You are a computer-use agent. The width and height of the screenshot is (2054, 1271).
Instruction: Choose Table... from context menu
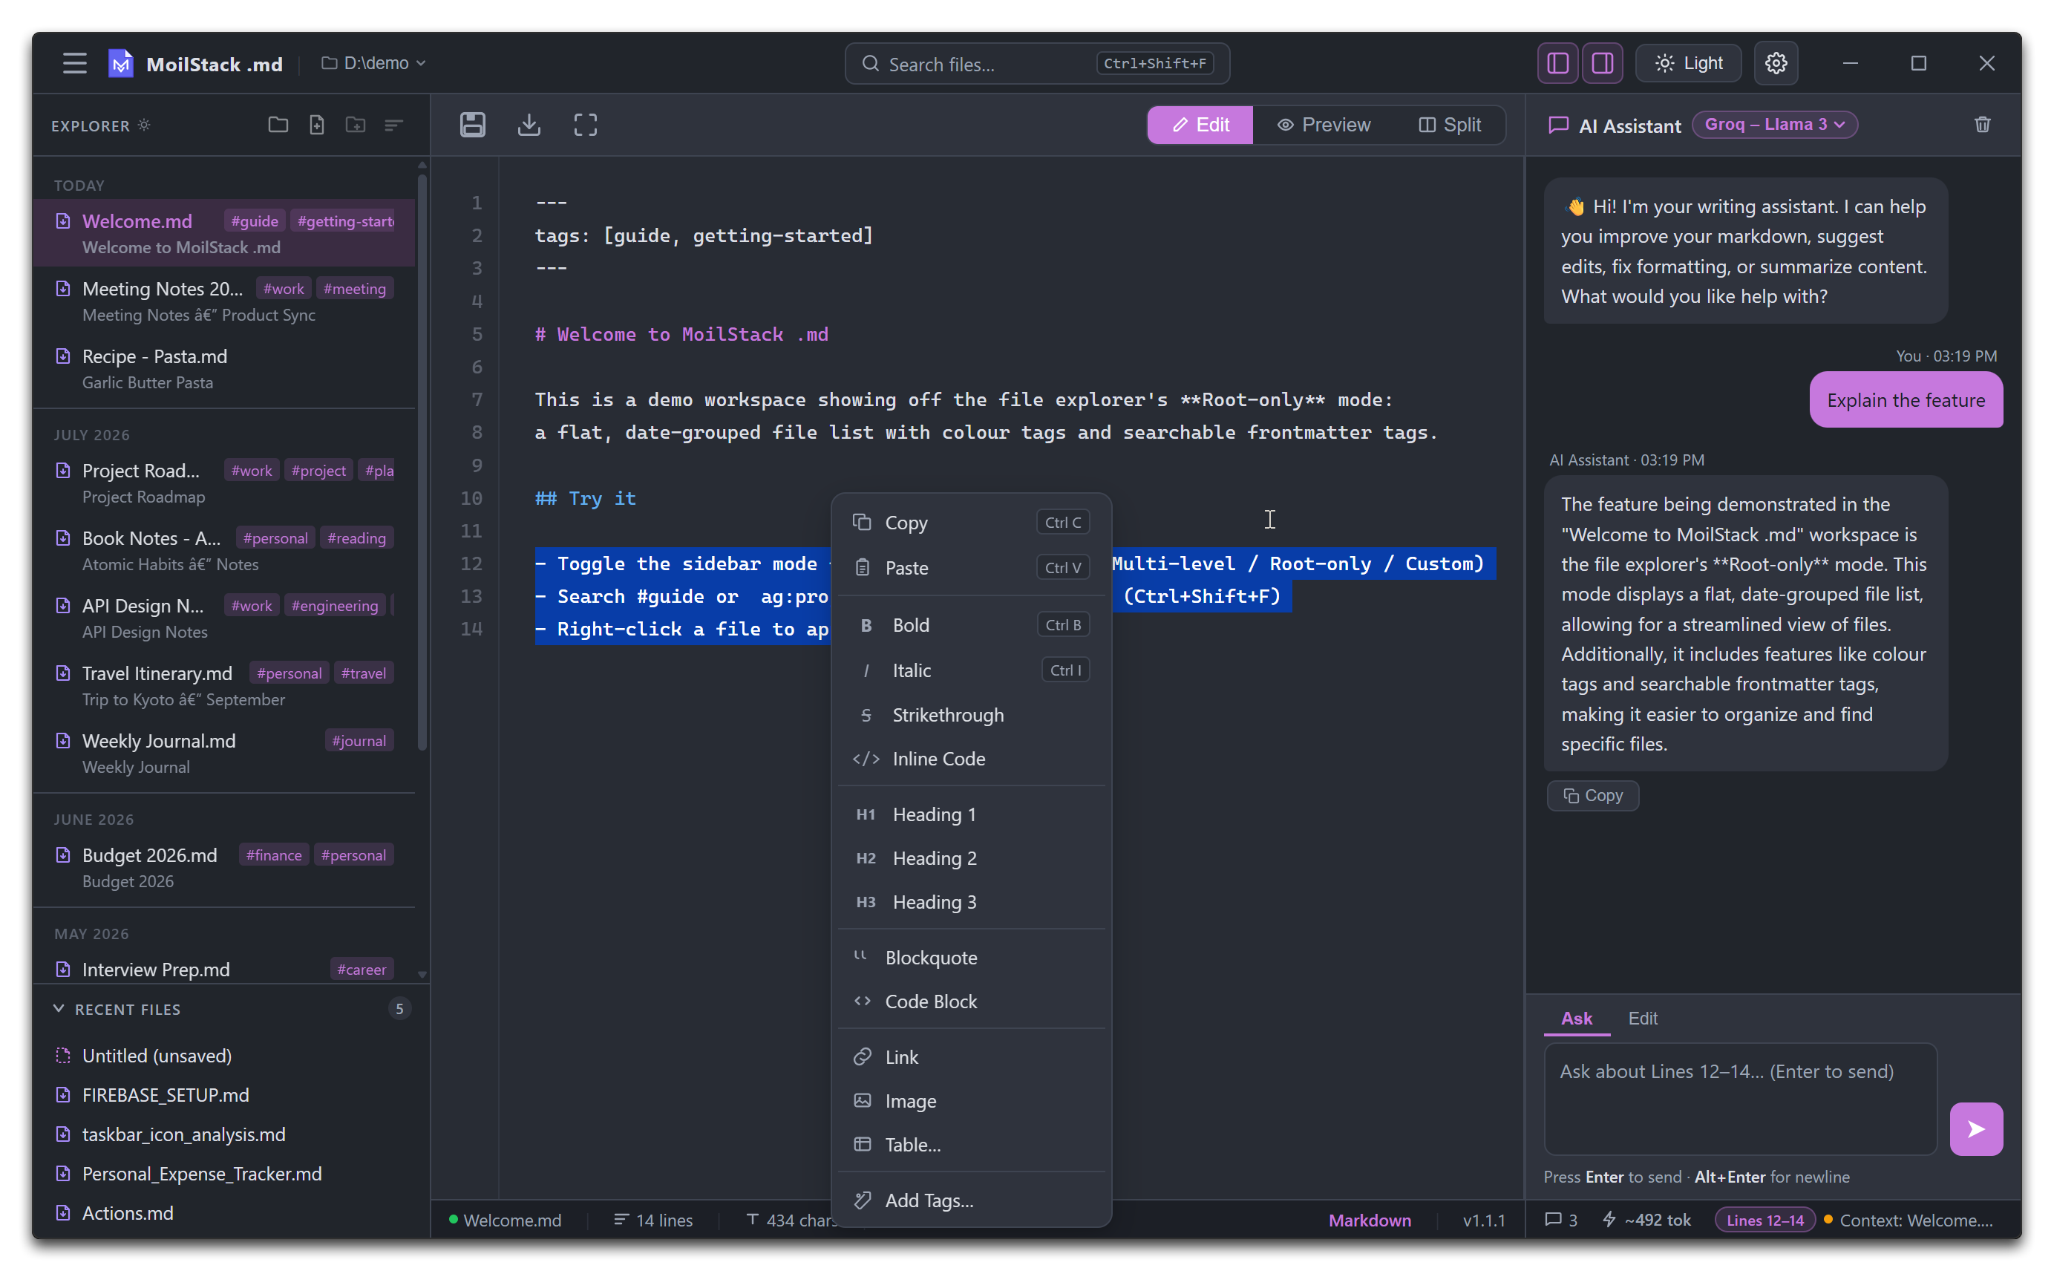point(971,1144)
